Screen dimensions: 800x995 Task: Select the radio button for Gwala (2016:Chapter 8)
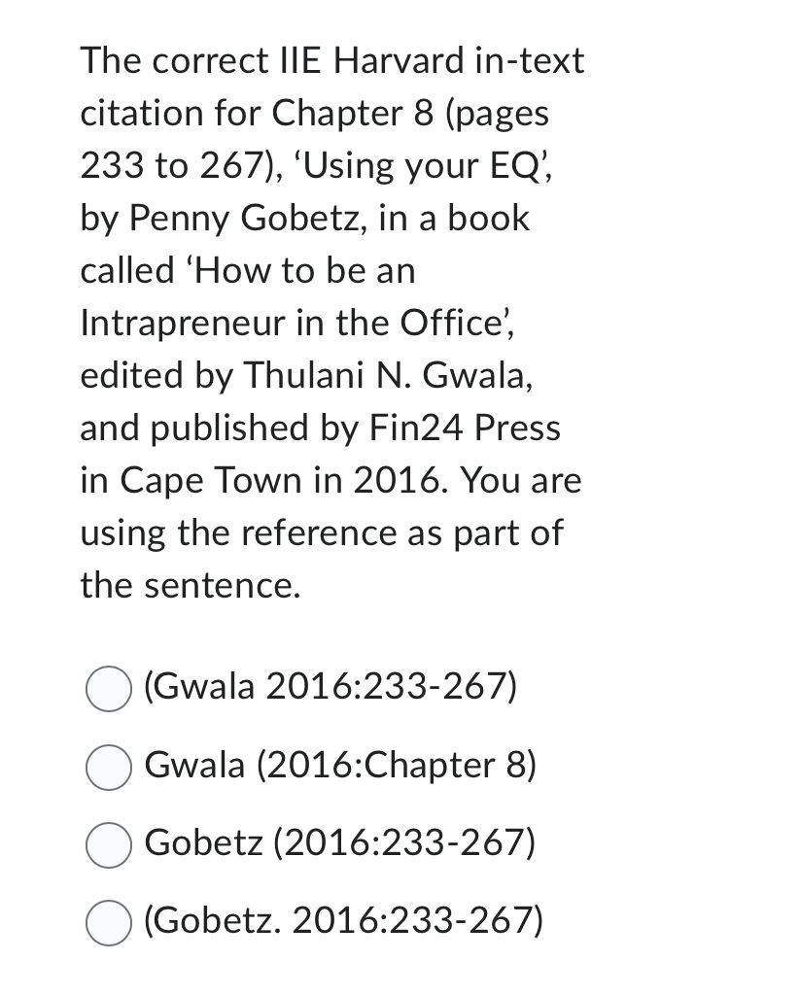click(109, 767)
